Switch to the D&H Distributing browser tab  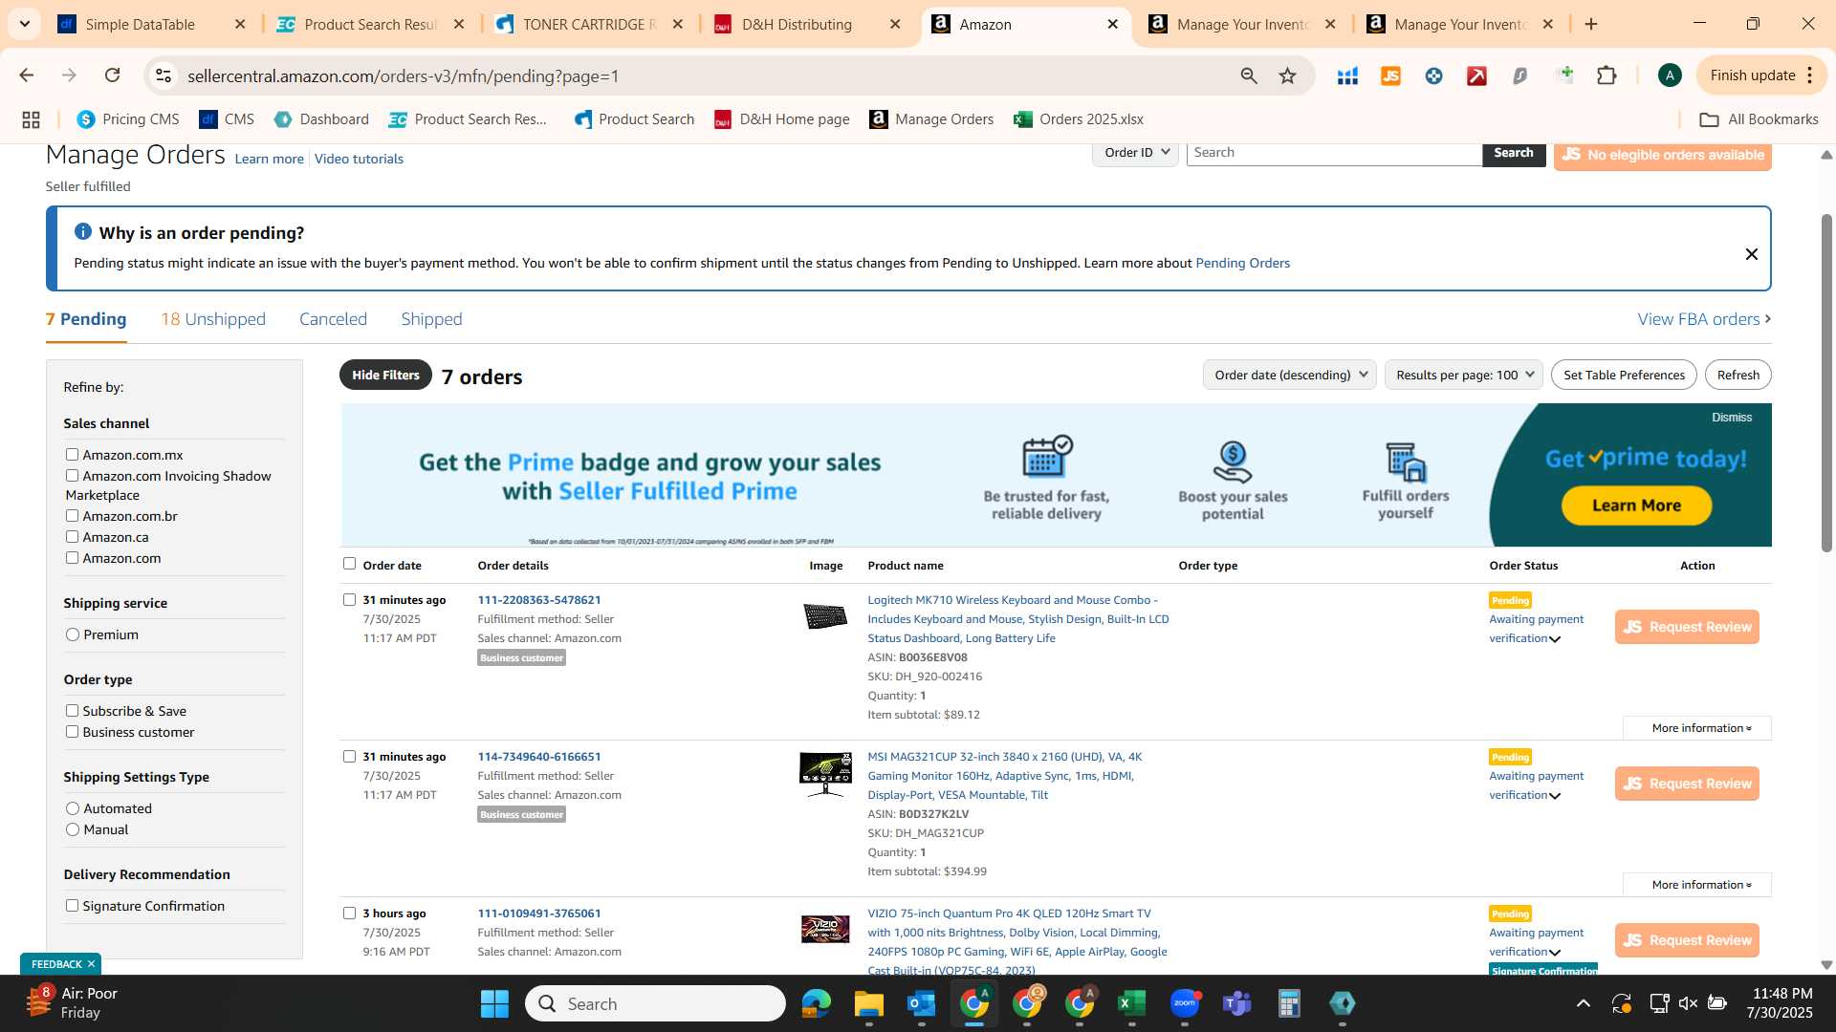pos(809,24)
